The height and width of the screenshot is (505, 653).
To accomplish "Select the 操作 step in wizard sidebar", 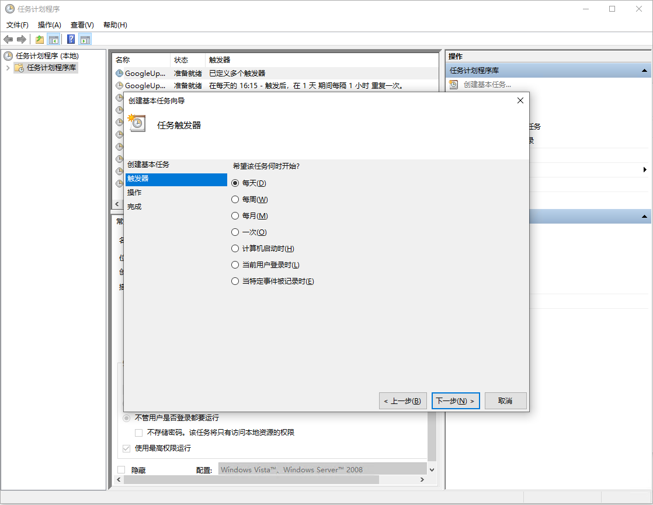I will click(134, 193).
